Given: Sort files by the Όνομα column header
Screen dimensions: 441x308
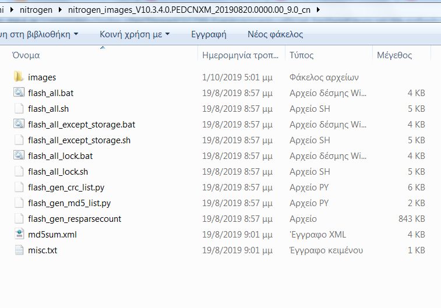Looking at the screenshot, I should pyautogui.click(x=26, y=55).
